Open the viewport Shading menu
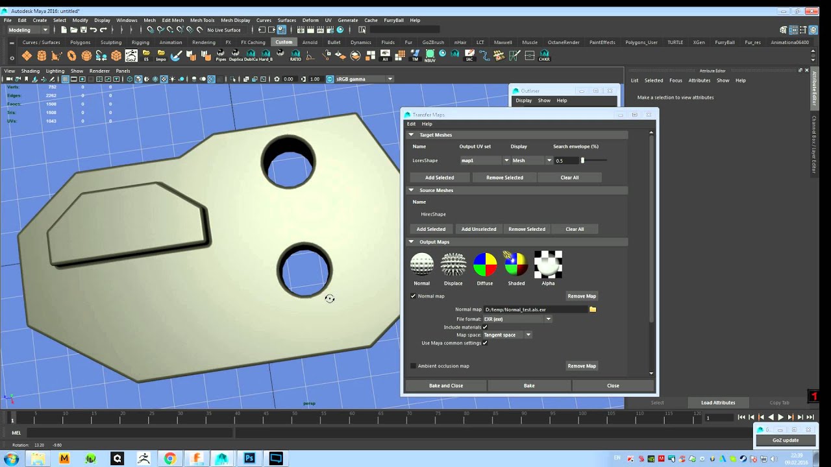 pos(31,71)
